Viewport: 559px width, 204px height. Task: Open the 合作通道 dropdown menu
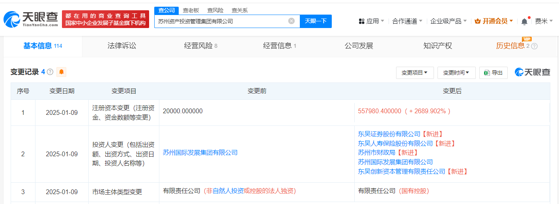point(407,21)
